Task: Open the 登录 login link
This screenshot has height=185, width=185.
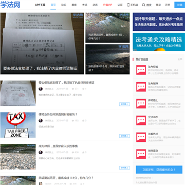Action: coord(158,5)
